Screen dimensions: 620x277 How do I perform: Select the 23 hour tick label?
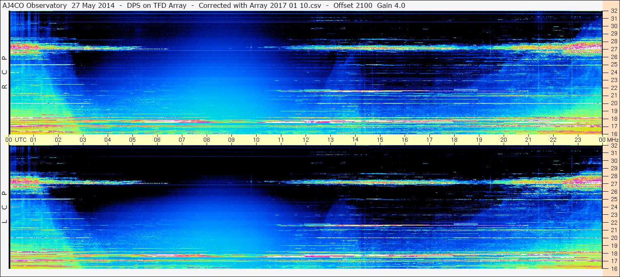[578, 140]
